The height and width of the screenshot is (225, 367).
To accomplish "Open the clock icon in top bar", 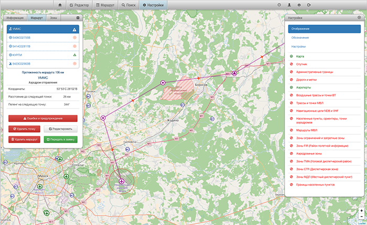I will click(279, 5).
